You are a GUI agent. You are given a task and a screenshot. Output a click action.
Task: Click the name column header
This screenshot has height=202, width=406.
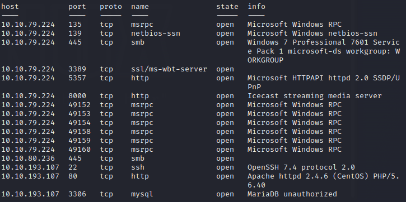(x=140, y=7)
